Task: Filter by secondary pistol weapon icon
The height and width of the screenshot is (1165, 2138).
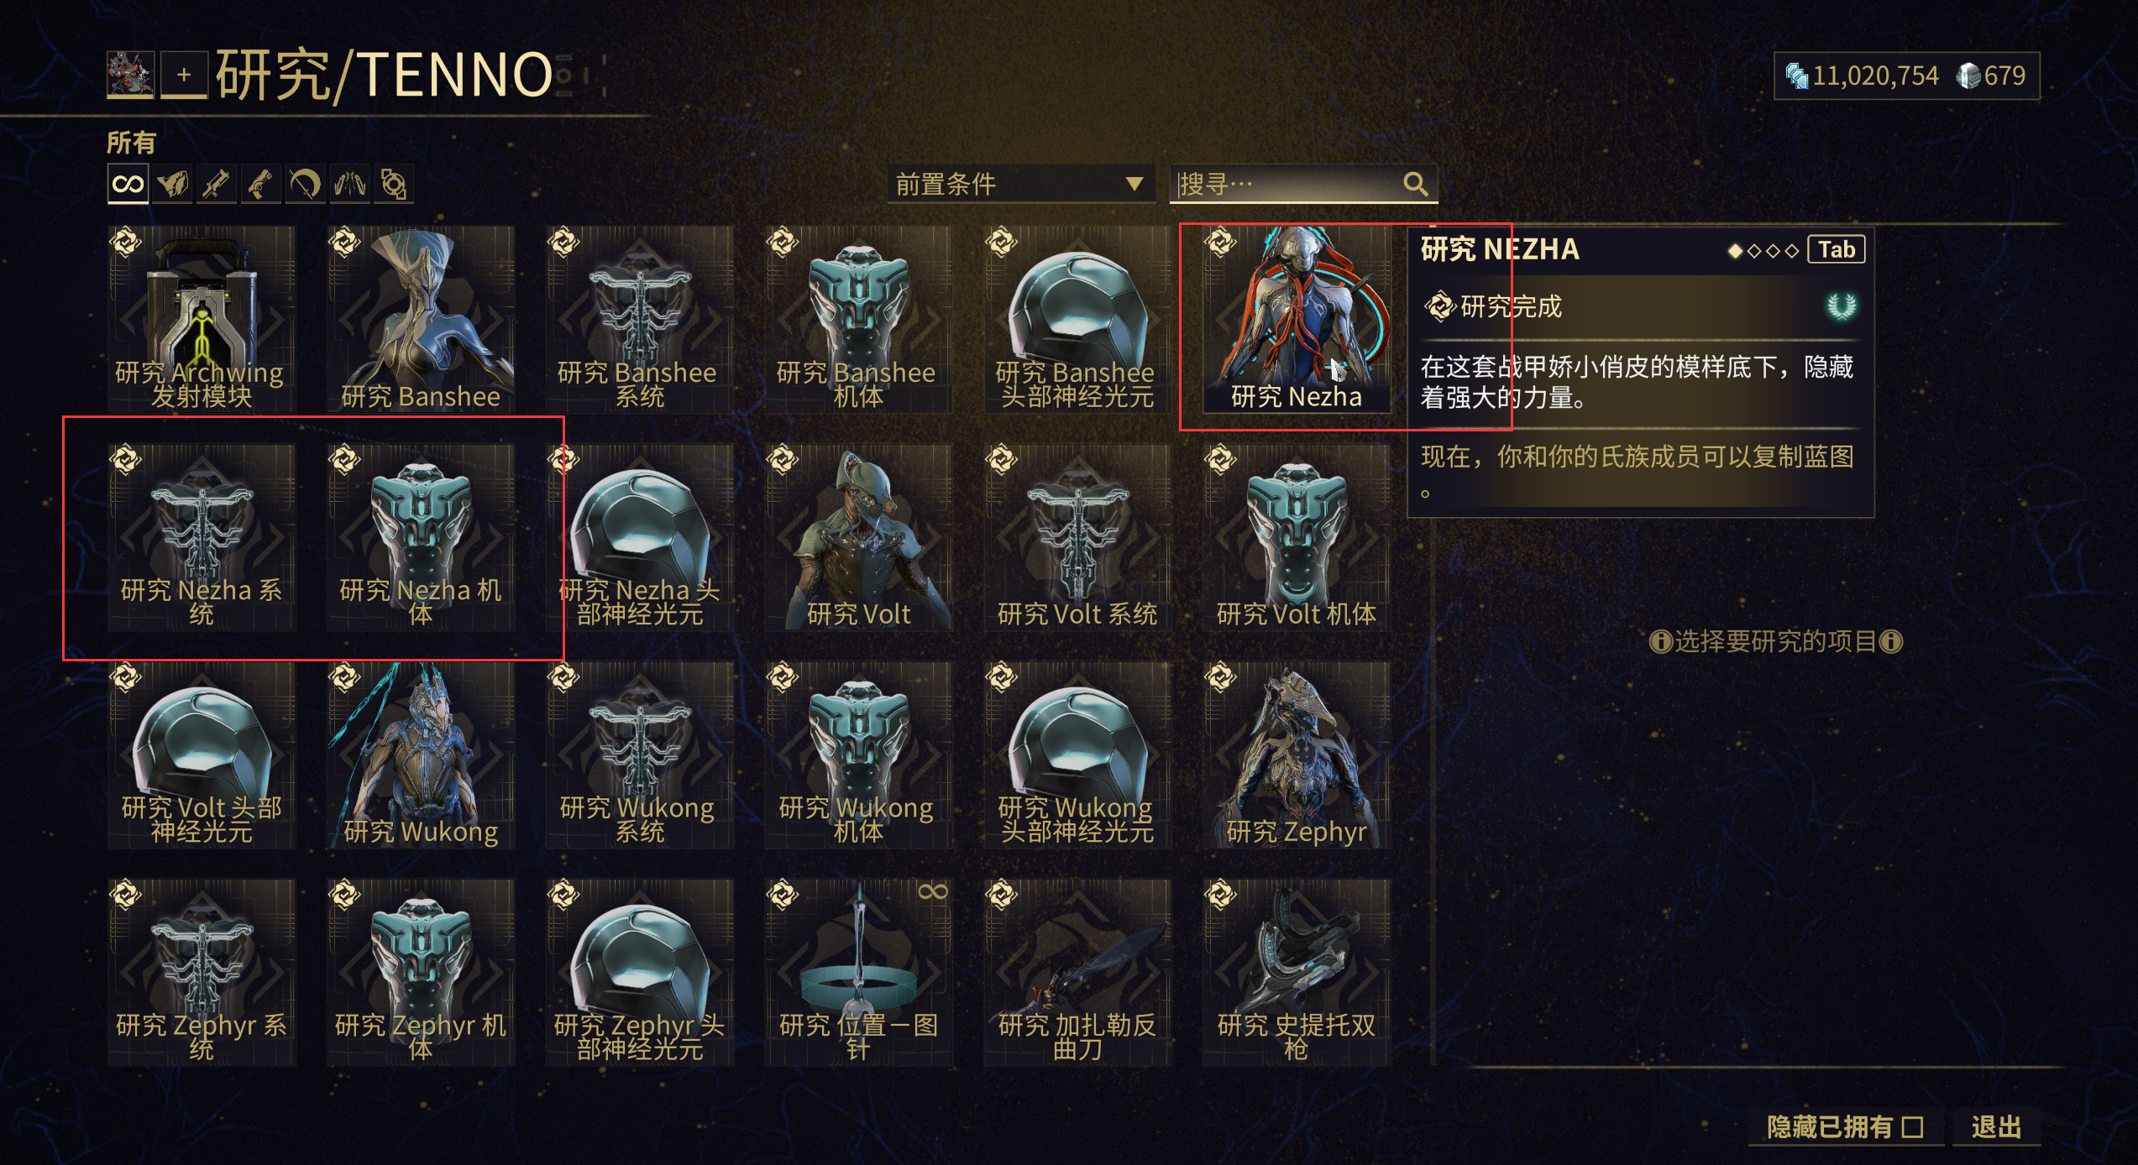Action: (x=261, y=184)
